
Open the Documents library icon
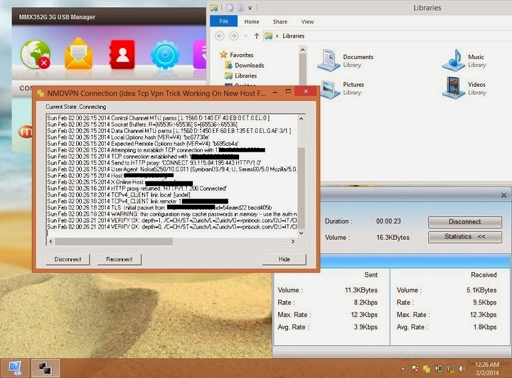pos(328,60)
